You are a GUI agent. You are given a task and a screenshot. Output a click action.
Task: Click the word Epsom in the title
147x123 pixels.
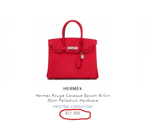[91, 96]
